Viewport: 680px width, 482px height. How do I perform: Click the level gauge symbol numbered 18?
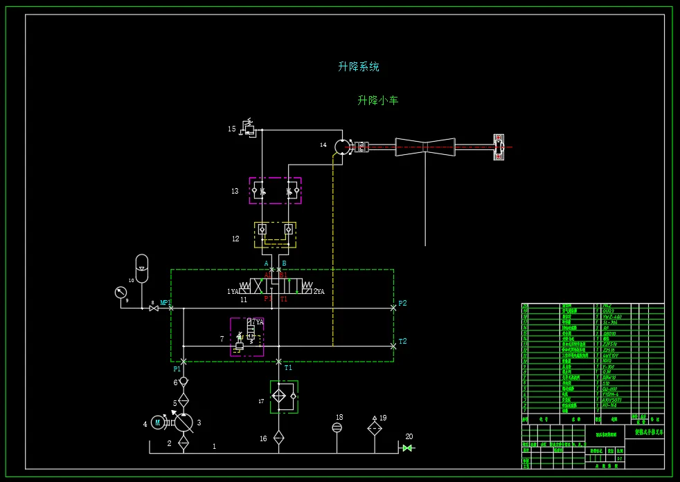pos(337,428)
